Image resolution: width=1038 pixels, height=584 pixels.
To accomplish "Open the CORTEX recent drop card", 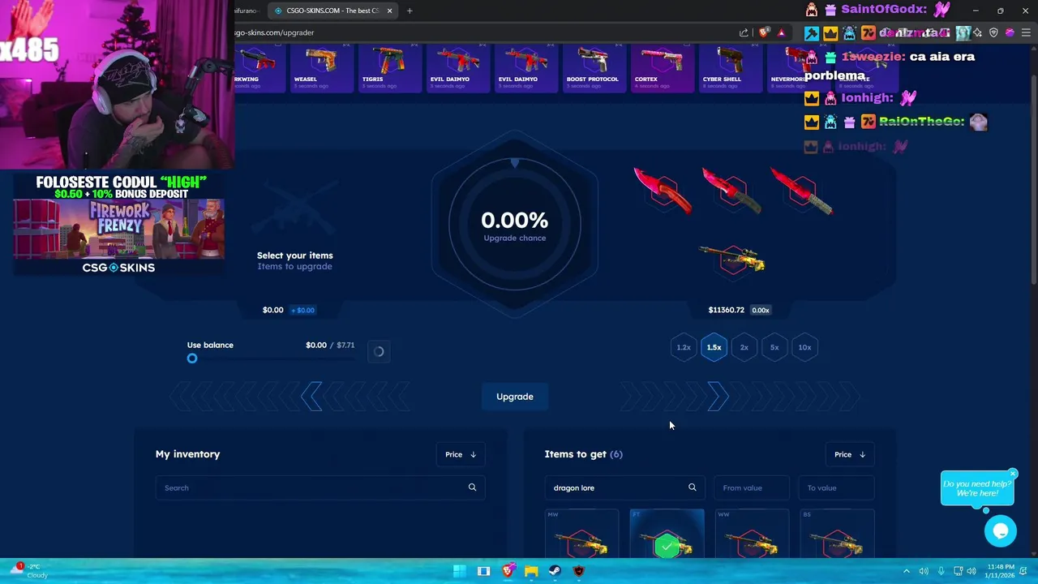I will tap(662, 69).
